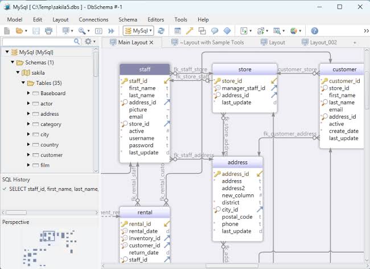Click the new table icon
370x269 pixels.
point(178,31)
